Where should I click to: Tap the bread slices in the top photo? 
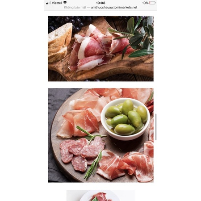(x=59, y=42)
